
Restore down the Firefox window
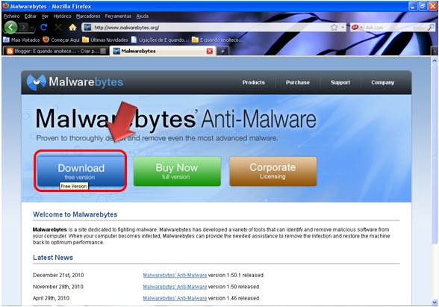[423, 6]
